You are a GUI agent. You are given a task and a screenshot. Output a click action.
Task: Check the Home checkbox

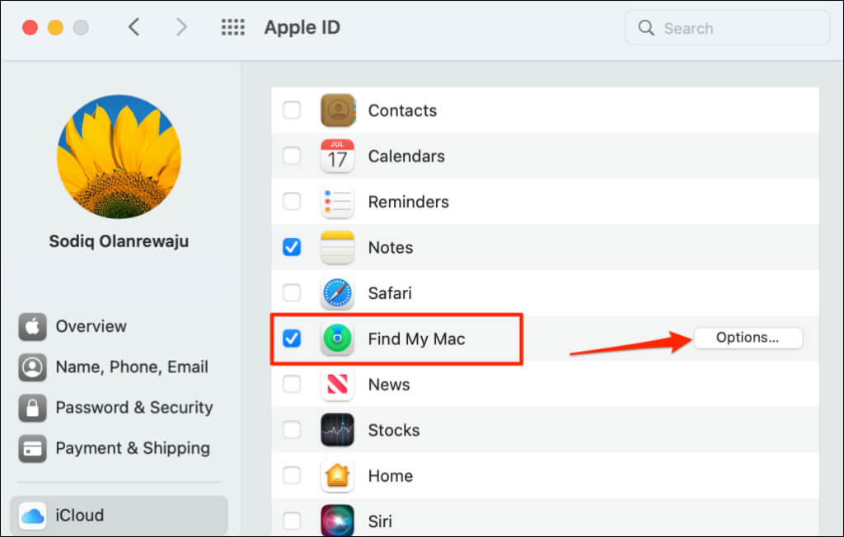(x=292, y=476)
